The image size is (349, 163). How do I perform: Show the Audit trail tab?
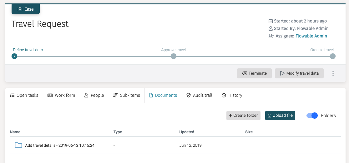(x=199, y=95)
